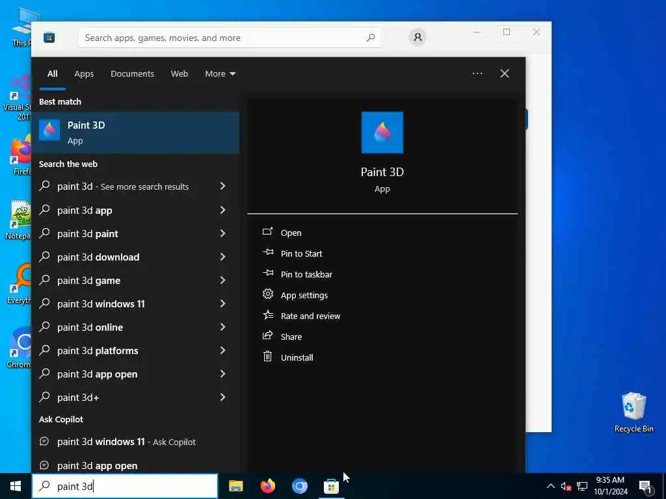Click the pin icon beside Pin to Start
Viewport: 666px width, 499px height.
(x=267, y=253)
